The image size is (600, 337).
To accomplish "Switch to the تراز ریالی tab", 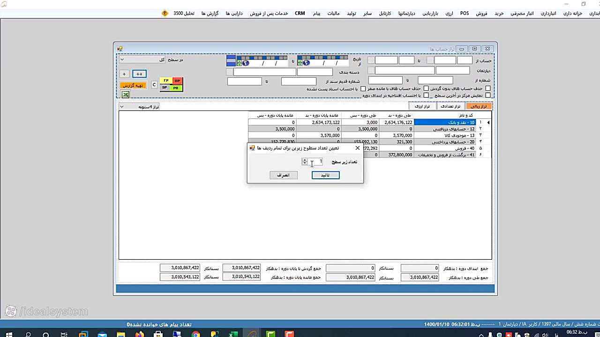I will pyautogui.click(x=478, y=106).
